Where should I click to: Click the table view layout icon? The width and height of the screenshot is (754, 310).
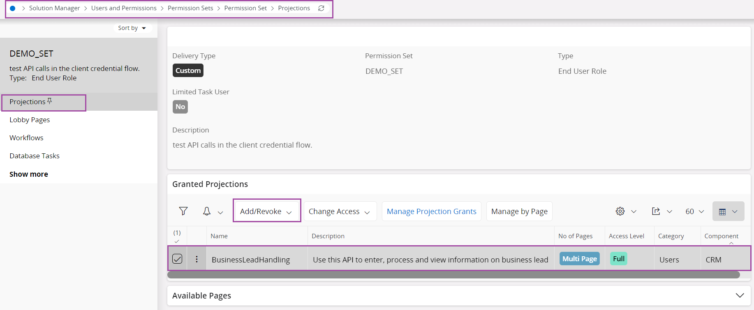click(722, 212)
